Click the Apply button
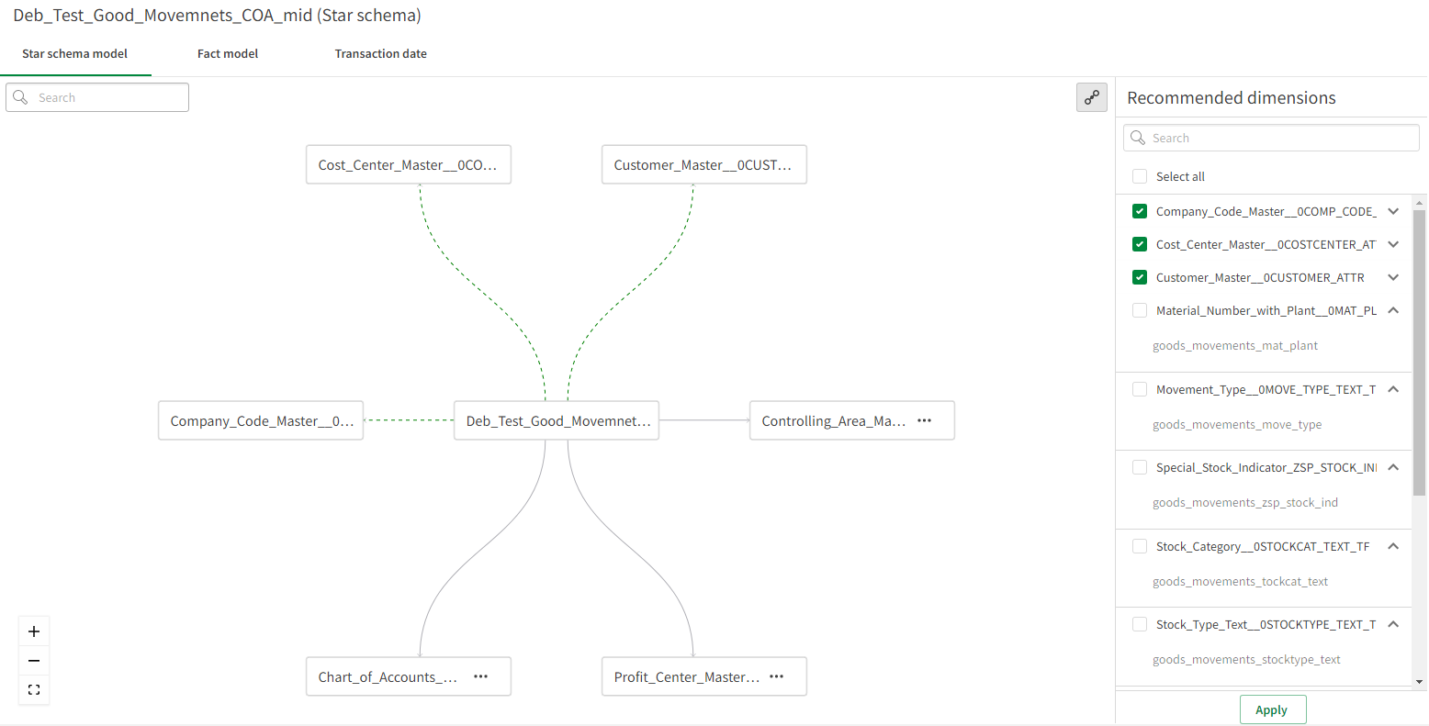This screenshot has height=726, width=1429. click(1272, 709)
